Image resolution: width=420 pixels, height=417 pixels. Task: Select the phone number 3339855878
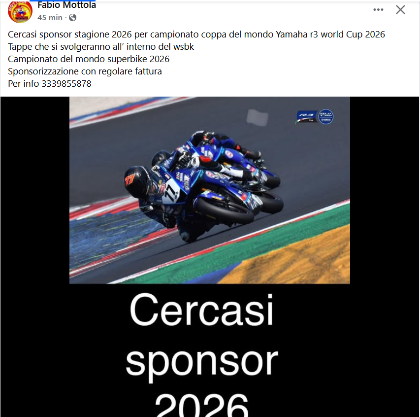tap(66, 84)
